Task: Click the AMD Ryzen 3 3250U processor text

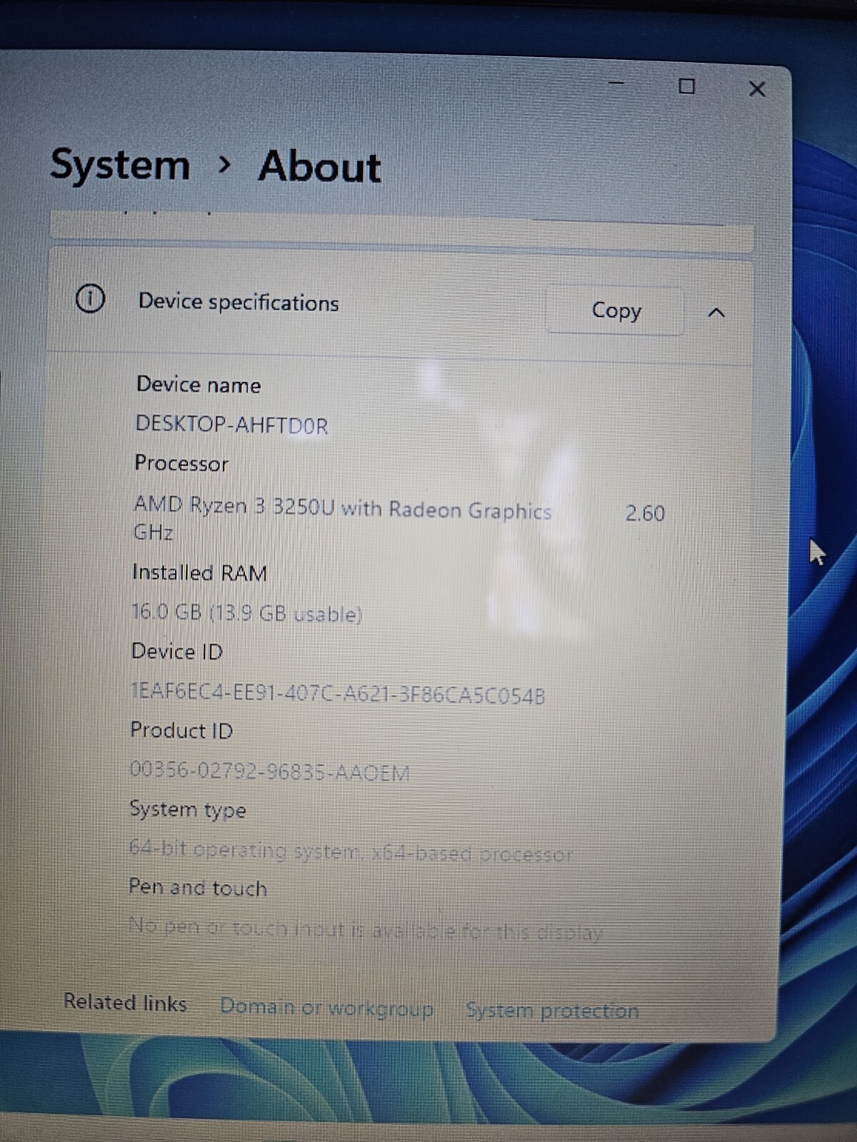Action: pos(343,508)
